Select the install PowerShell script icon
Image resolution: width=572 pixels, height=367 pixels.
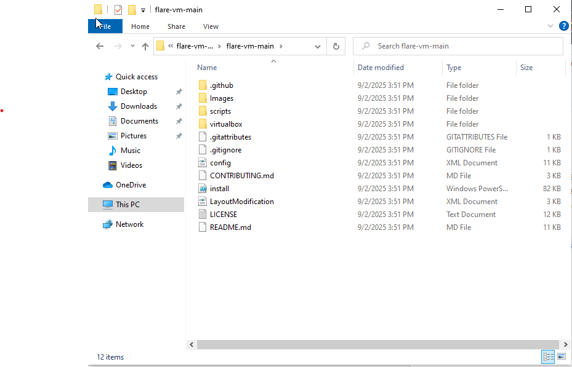[x=203, y=189]
